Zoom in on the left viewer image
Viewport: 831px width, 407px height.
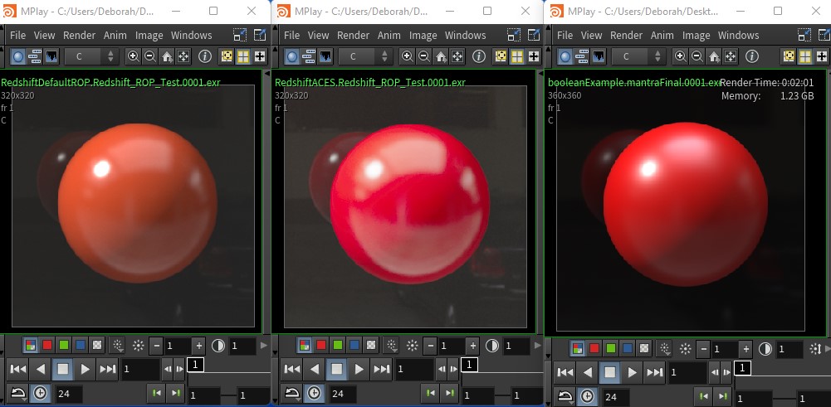(133, 56)
